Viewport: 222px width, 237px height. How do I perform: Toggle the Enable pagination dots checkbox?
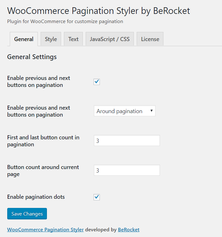[x=97, y=197]
